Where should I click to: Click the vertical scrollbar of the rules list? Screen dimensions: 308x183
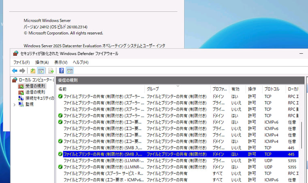tap(302, 135)
